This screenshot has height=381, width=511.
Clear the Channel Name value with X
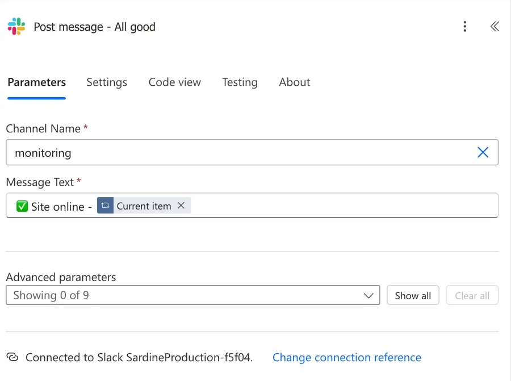point(483,152)
